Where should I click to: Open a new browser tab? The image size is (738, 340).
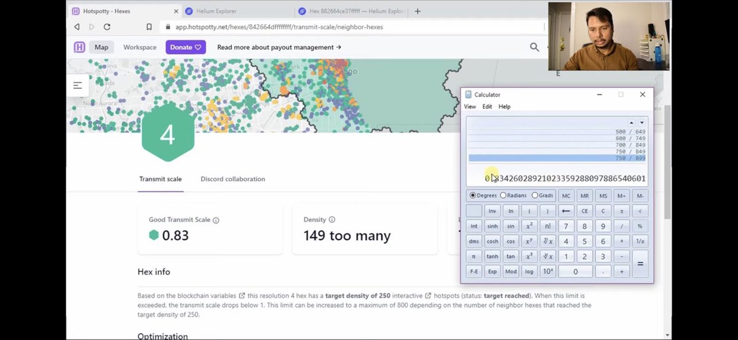(x=418, y=11)
